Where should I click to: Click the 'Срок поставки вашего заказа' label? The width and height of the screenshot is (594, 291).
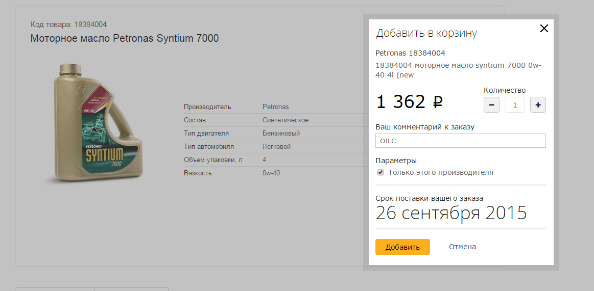[429, 198]
